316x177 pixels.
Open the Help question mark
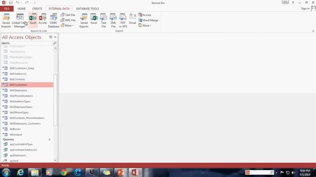pos(293,2)
